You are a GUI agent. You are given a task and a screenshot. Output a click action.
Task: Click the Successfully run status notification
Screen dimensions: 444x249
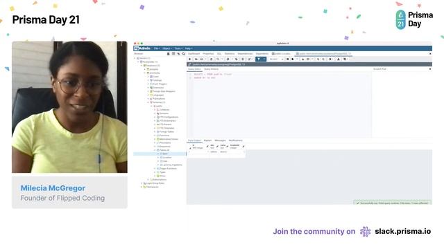(393, 203)
